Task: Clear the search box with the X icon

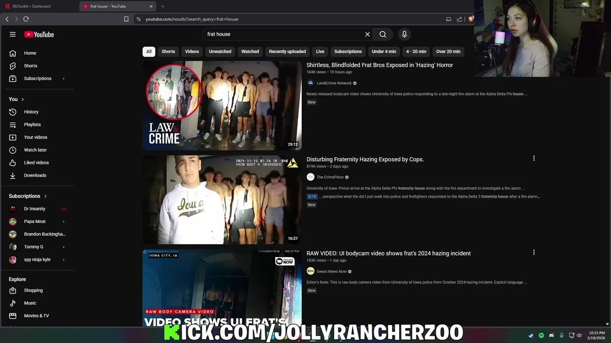Action: pyautogui.click(x=368, y=34)
